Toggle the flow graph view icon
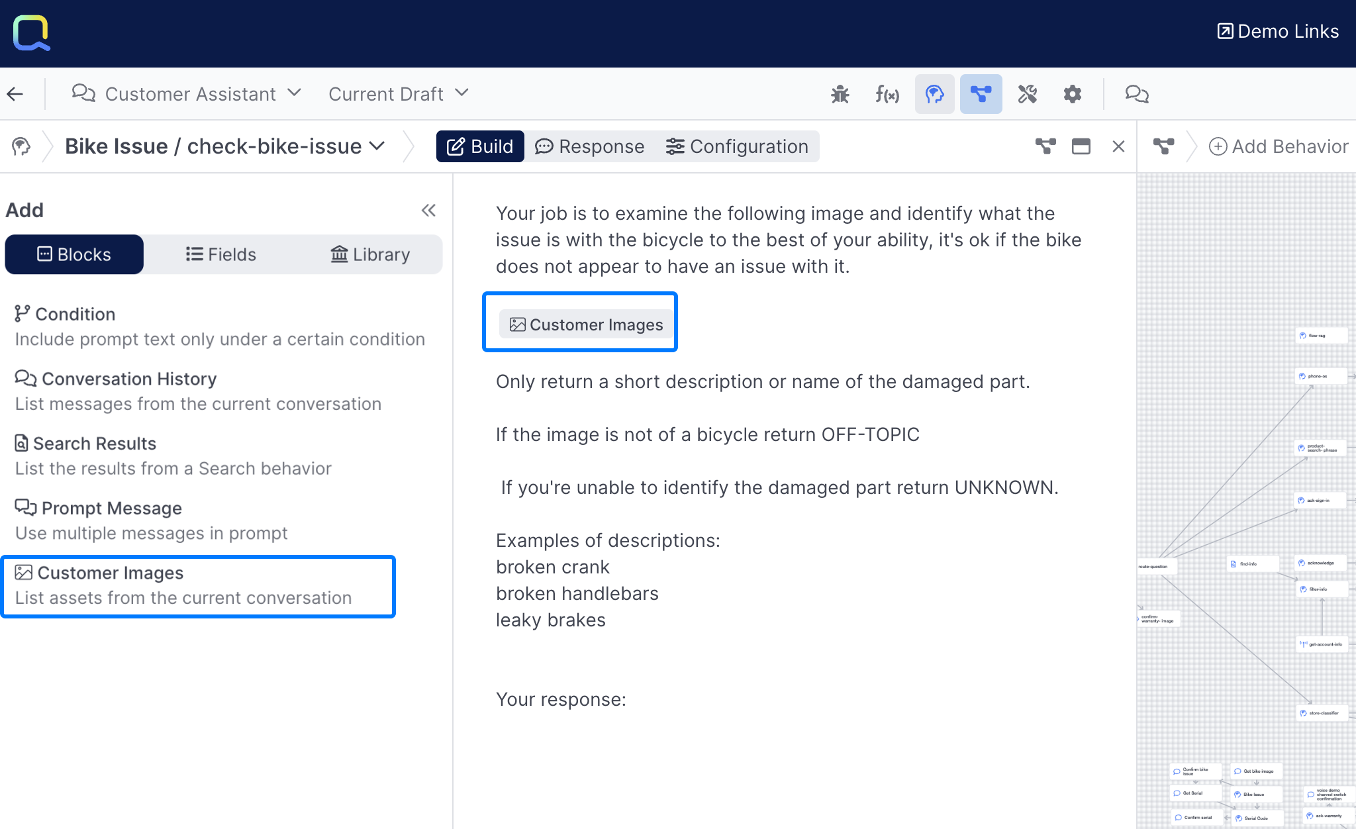The height and width of the screenshot is (829, 1356). [x=981, y=94]
